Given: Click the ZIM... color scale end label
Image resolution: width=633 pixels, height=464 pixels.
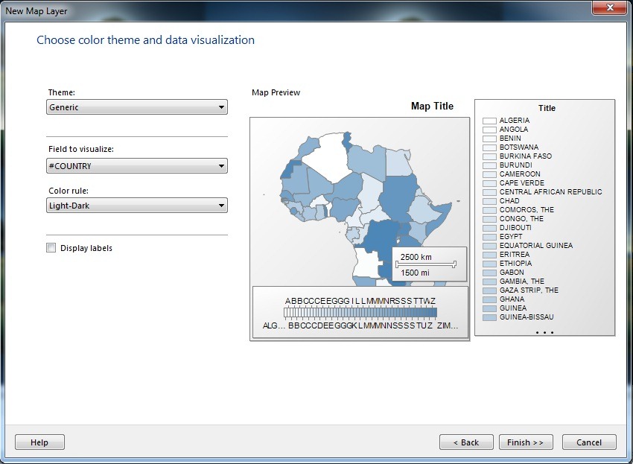Looking at the screenshot, I should (x=448, y=325).
